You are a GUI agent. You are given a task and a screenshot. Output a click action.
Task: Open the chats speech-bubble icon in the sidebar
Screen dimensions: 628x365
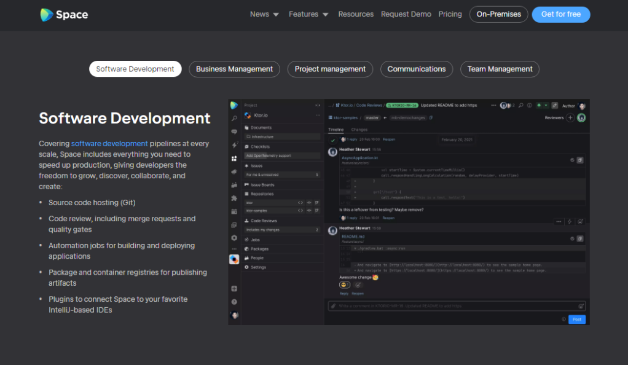click(234, 131)
